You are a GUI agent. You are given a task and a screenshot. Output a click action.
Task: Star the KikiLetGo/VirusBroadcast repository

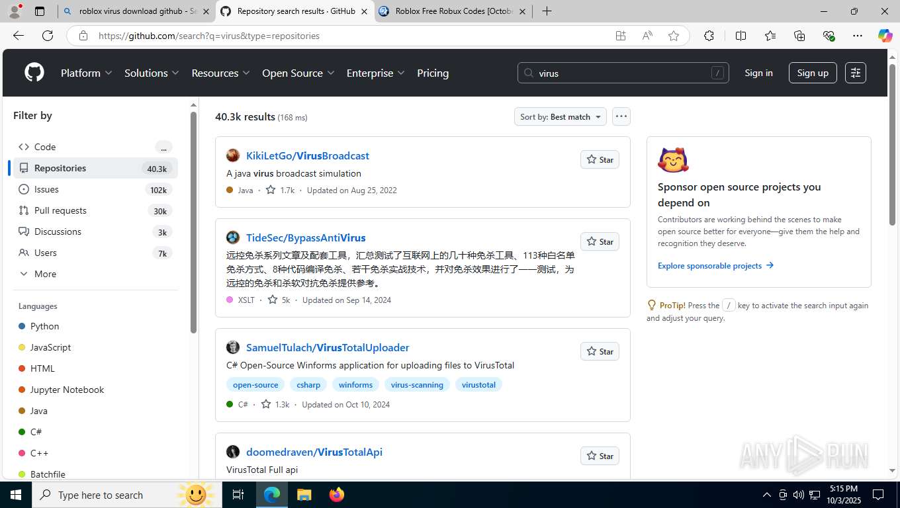pos(600,159)
